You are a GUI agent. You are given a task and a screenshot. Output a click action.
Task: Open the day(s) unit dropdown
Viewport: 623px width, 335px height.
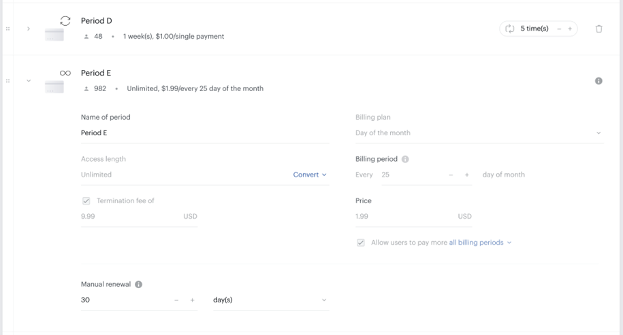coord(271,300)
